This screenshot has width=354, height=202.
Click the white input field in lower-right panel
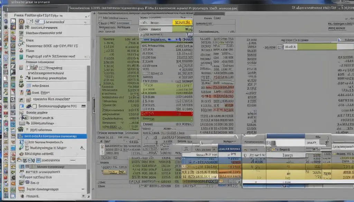286,143
